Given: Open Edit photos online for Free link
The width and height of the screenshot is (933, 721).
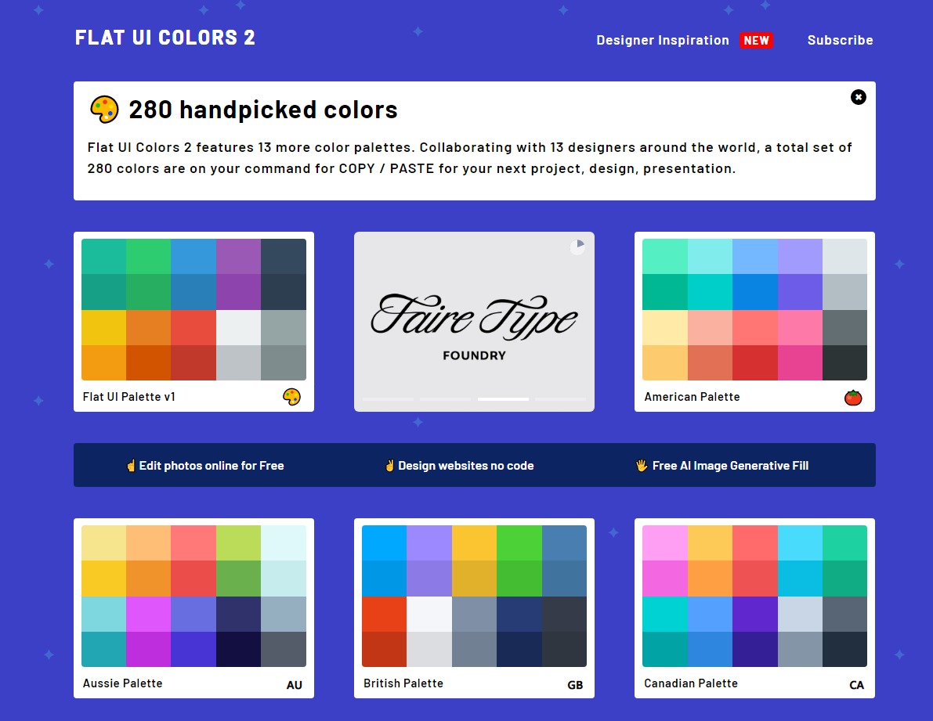Looking at the screenshot, I should click(205, 466).
